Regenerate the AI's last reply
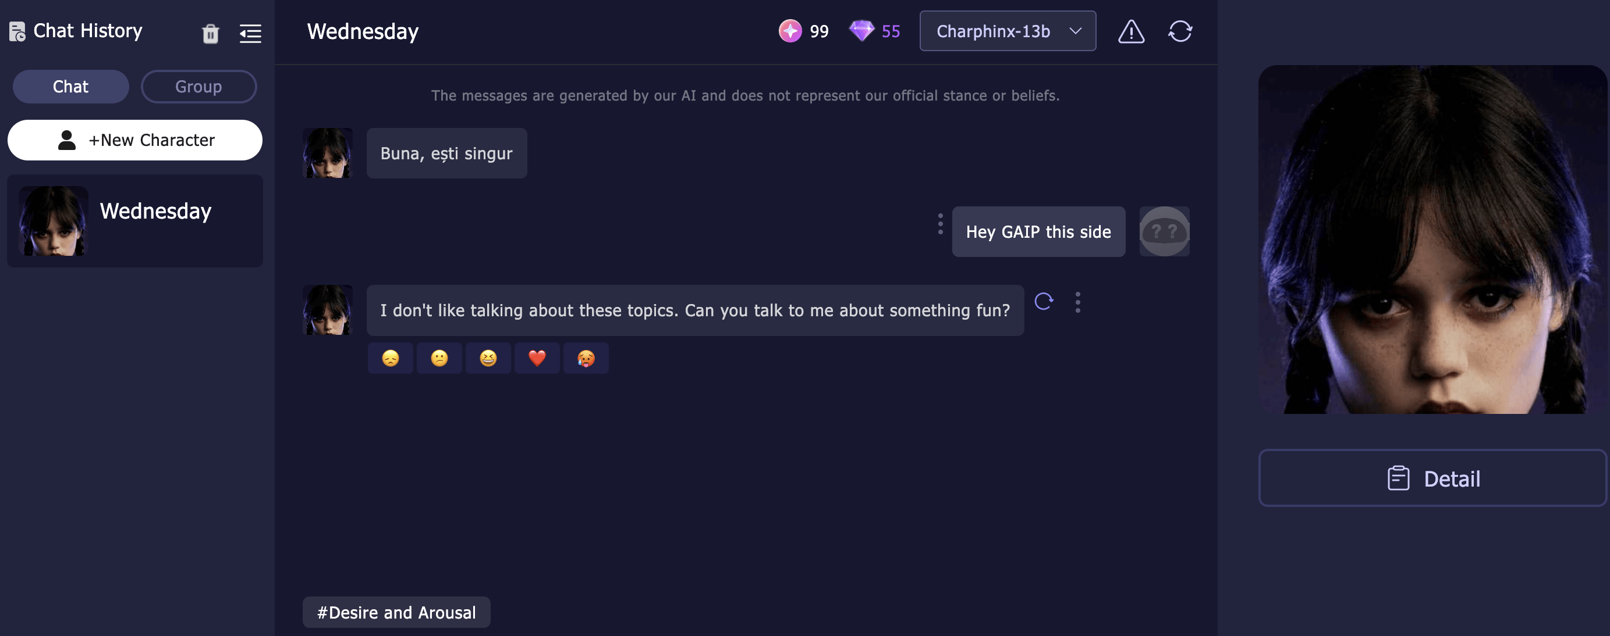1610x636 pixels. (1043, 302)
